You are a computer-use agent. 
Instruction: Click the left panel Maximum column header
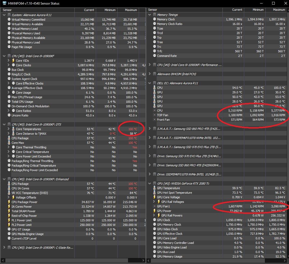(131, 10)
